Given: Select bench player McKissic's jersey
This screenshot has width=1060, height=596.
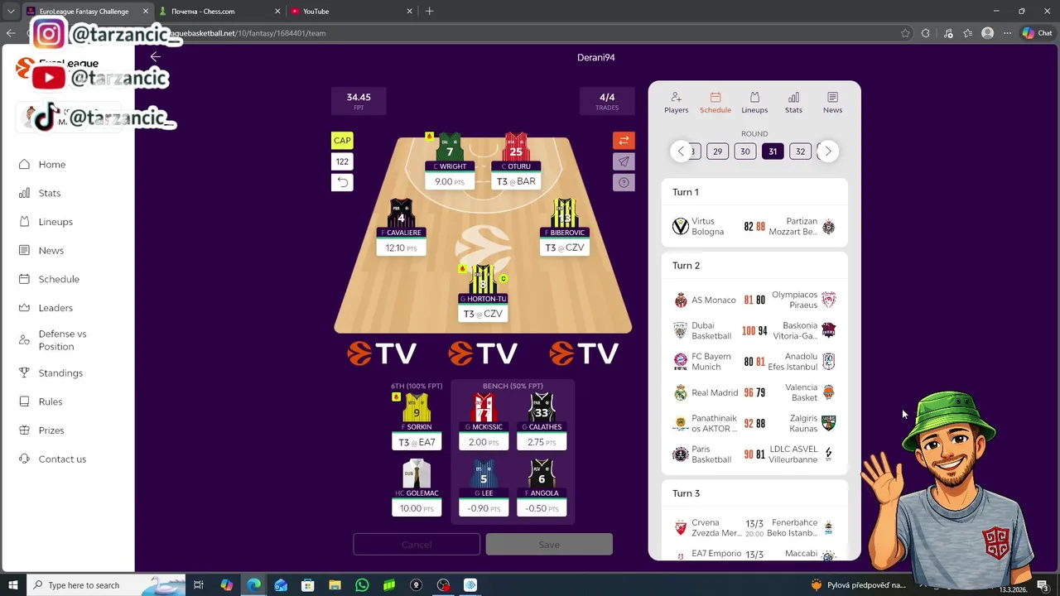Looking at the screenshot, I should coord(484,407).
